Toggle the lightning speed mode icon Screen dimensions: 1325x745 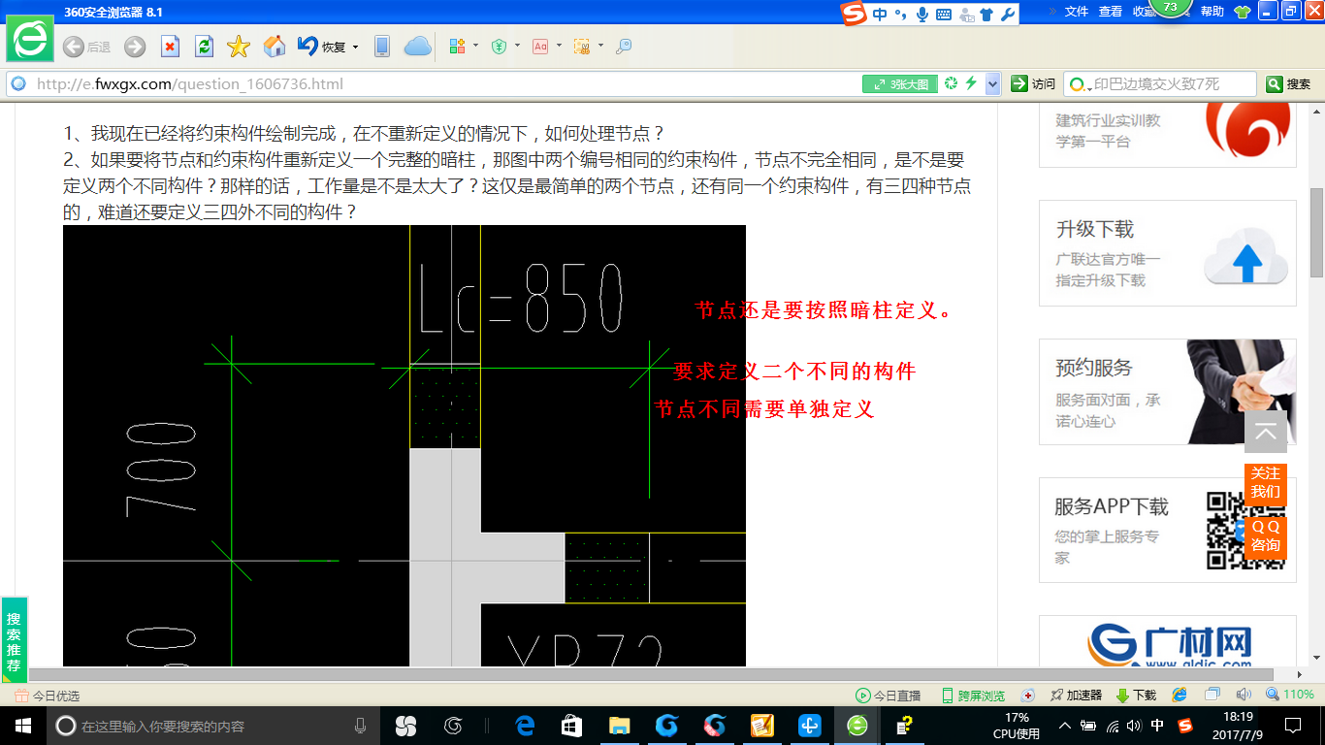(x=971, y=83)
